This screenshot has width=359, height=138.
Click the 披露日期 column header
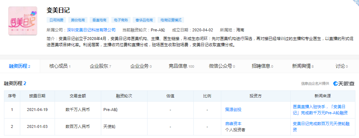(x=37, y=96)
